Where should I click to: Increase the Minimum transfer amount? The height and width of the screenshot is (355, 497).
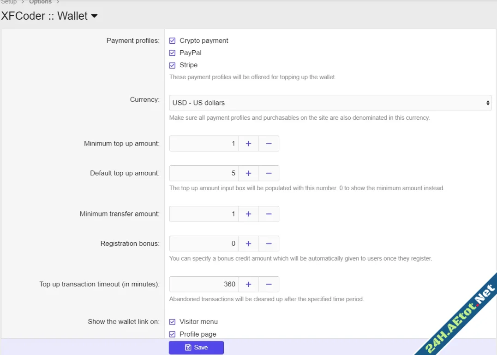248,214
